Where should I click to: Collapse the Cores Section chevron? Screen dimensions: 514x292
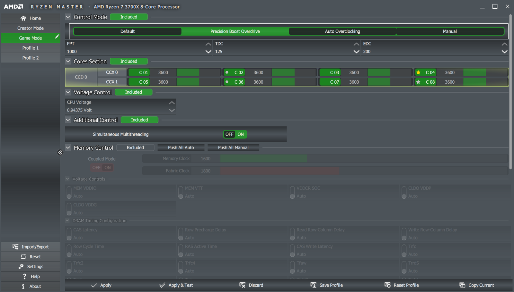pyautogui.click(x=68, y=61)
